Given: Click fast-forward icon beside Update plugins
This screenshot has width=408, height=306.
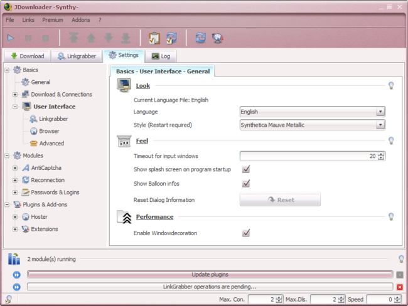Looking at the screenshot, I should 17,275.
